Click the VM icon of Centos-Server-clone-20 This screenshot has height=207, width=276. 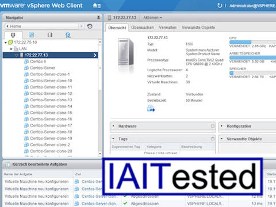pyautogui.click(x=26, y=151)
